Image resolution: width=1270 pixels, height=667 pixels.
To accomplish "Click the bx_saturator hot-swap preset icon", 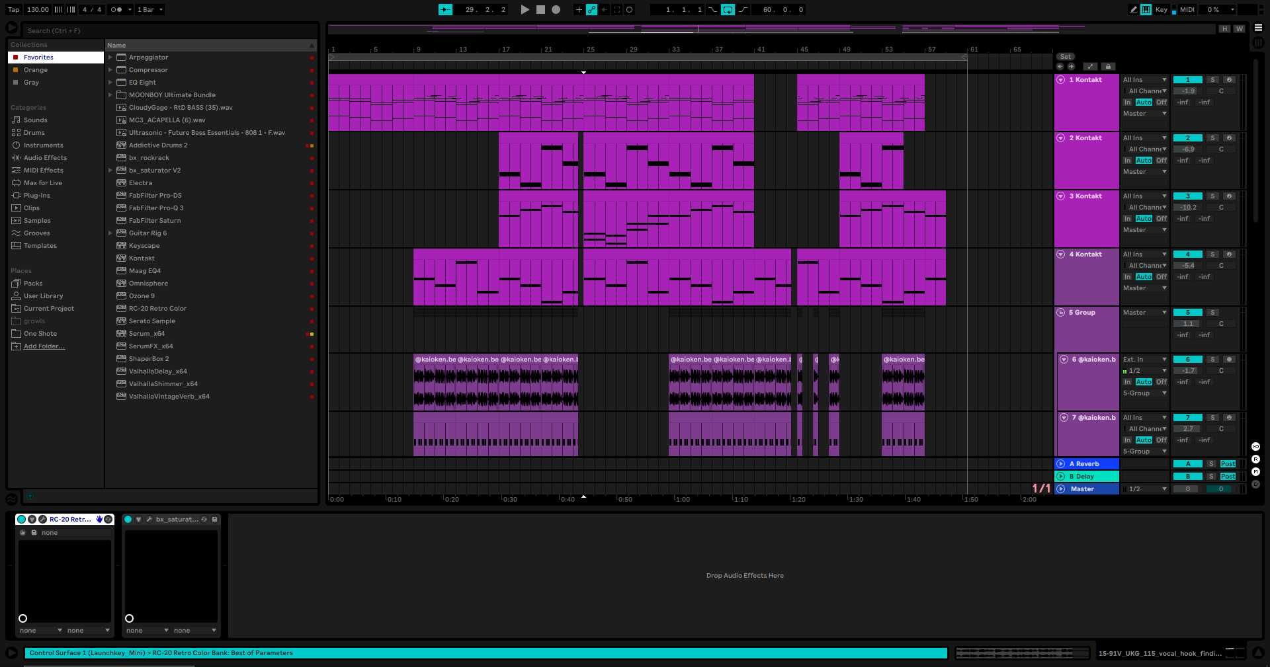I will pos(204,520).
